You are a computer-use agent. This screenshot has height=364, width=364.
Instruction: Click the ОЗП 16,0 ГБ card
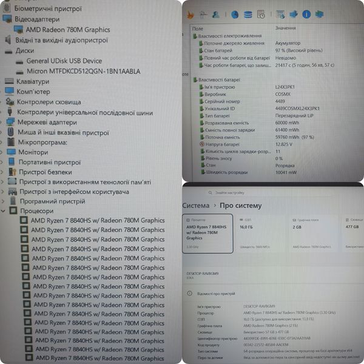click(260, 234)
